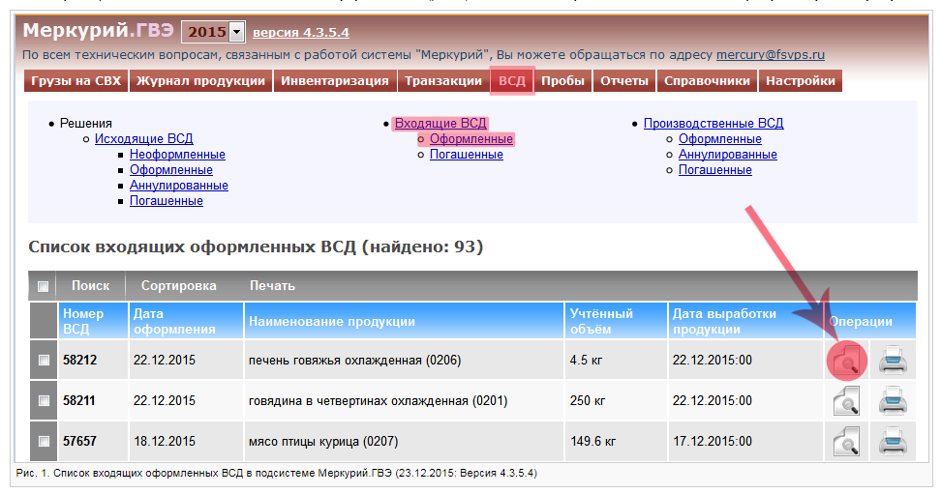Expand the Сортировка sorting options
Image resolution: width=941 pixels, height=494 pixels.
(x=178, y=286)
